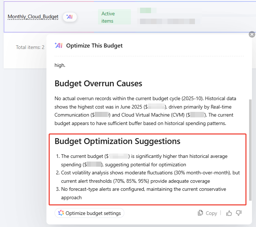Close the Optimize This Budget popup

[x=252, y=34]
